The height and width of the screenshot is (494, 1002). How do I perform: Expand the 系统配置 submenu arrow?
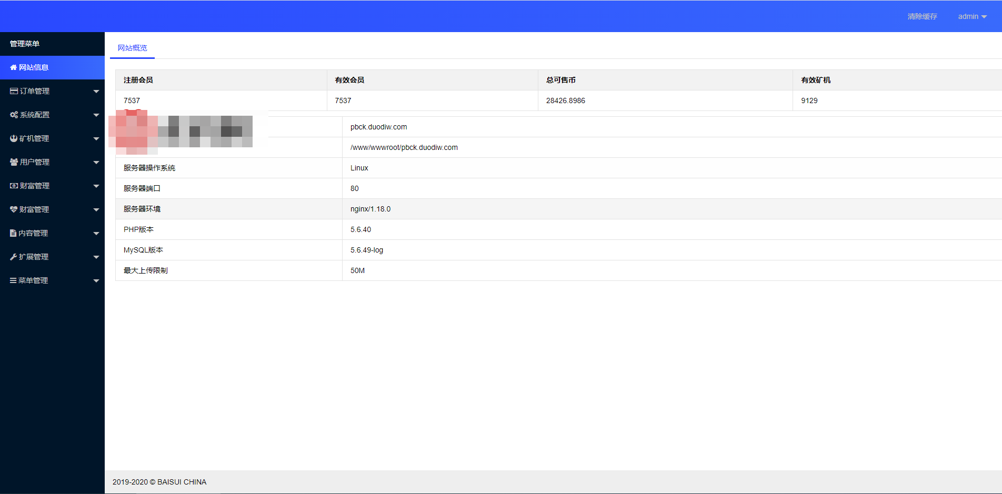point(96,115)
